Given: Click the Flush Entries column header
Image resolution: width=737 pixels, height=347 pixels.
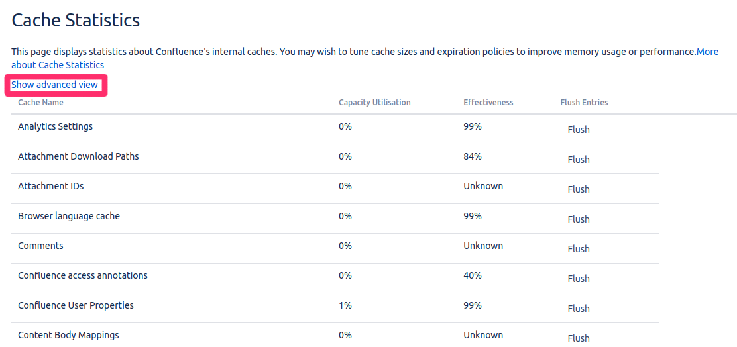Looking at the screenshot, I should (584, 103).
